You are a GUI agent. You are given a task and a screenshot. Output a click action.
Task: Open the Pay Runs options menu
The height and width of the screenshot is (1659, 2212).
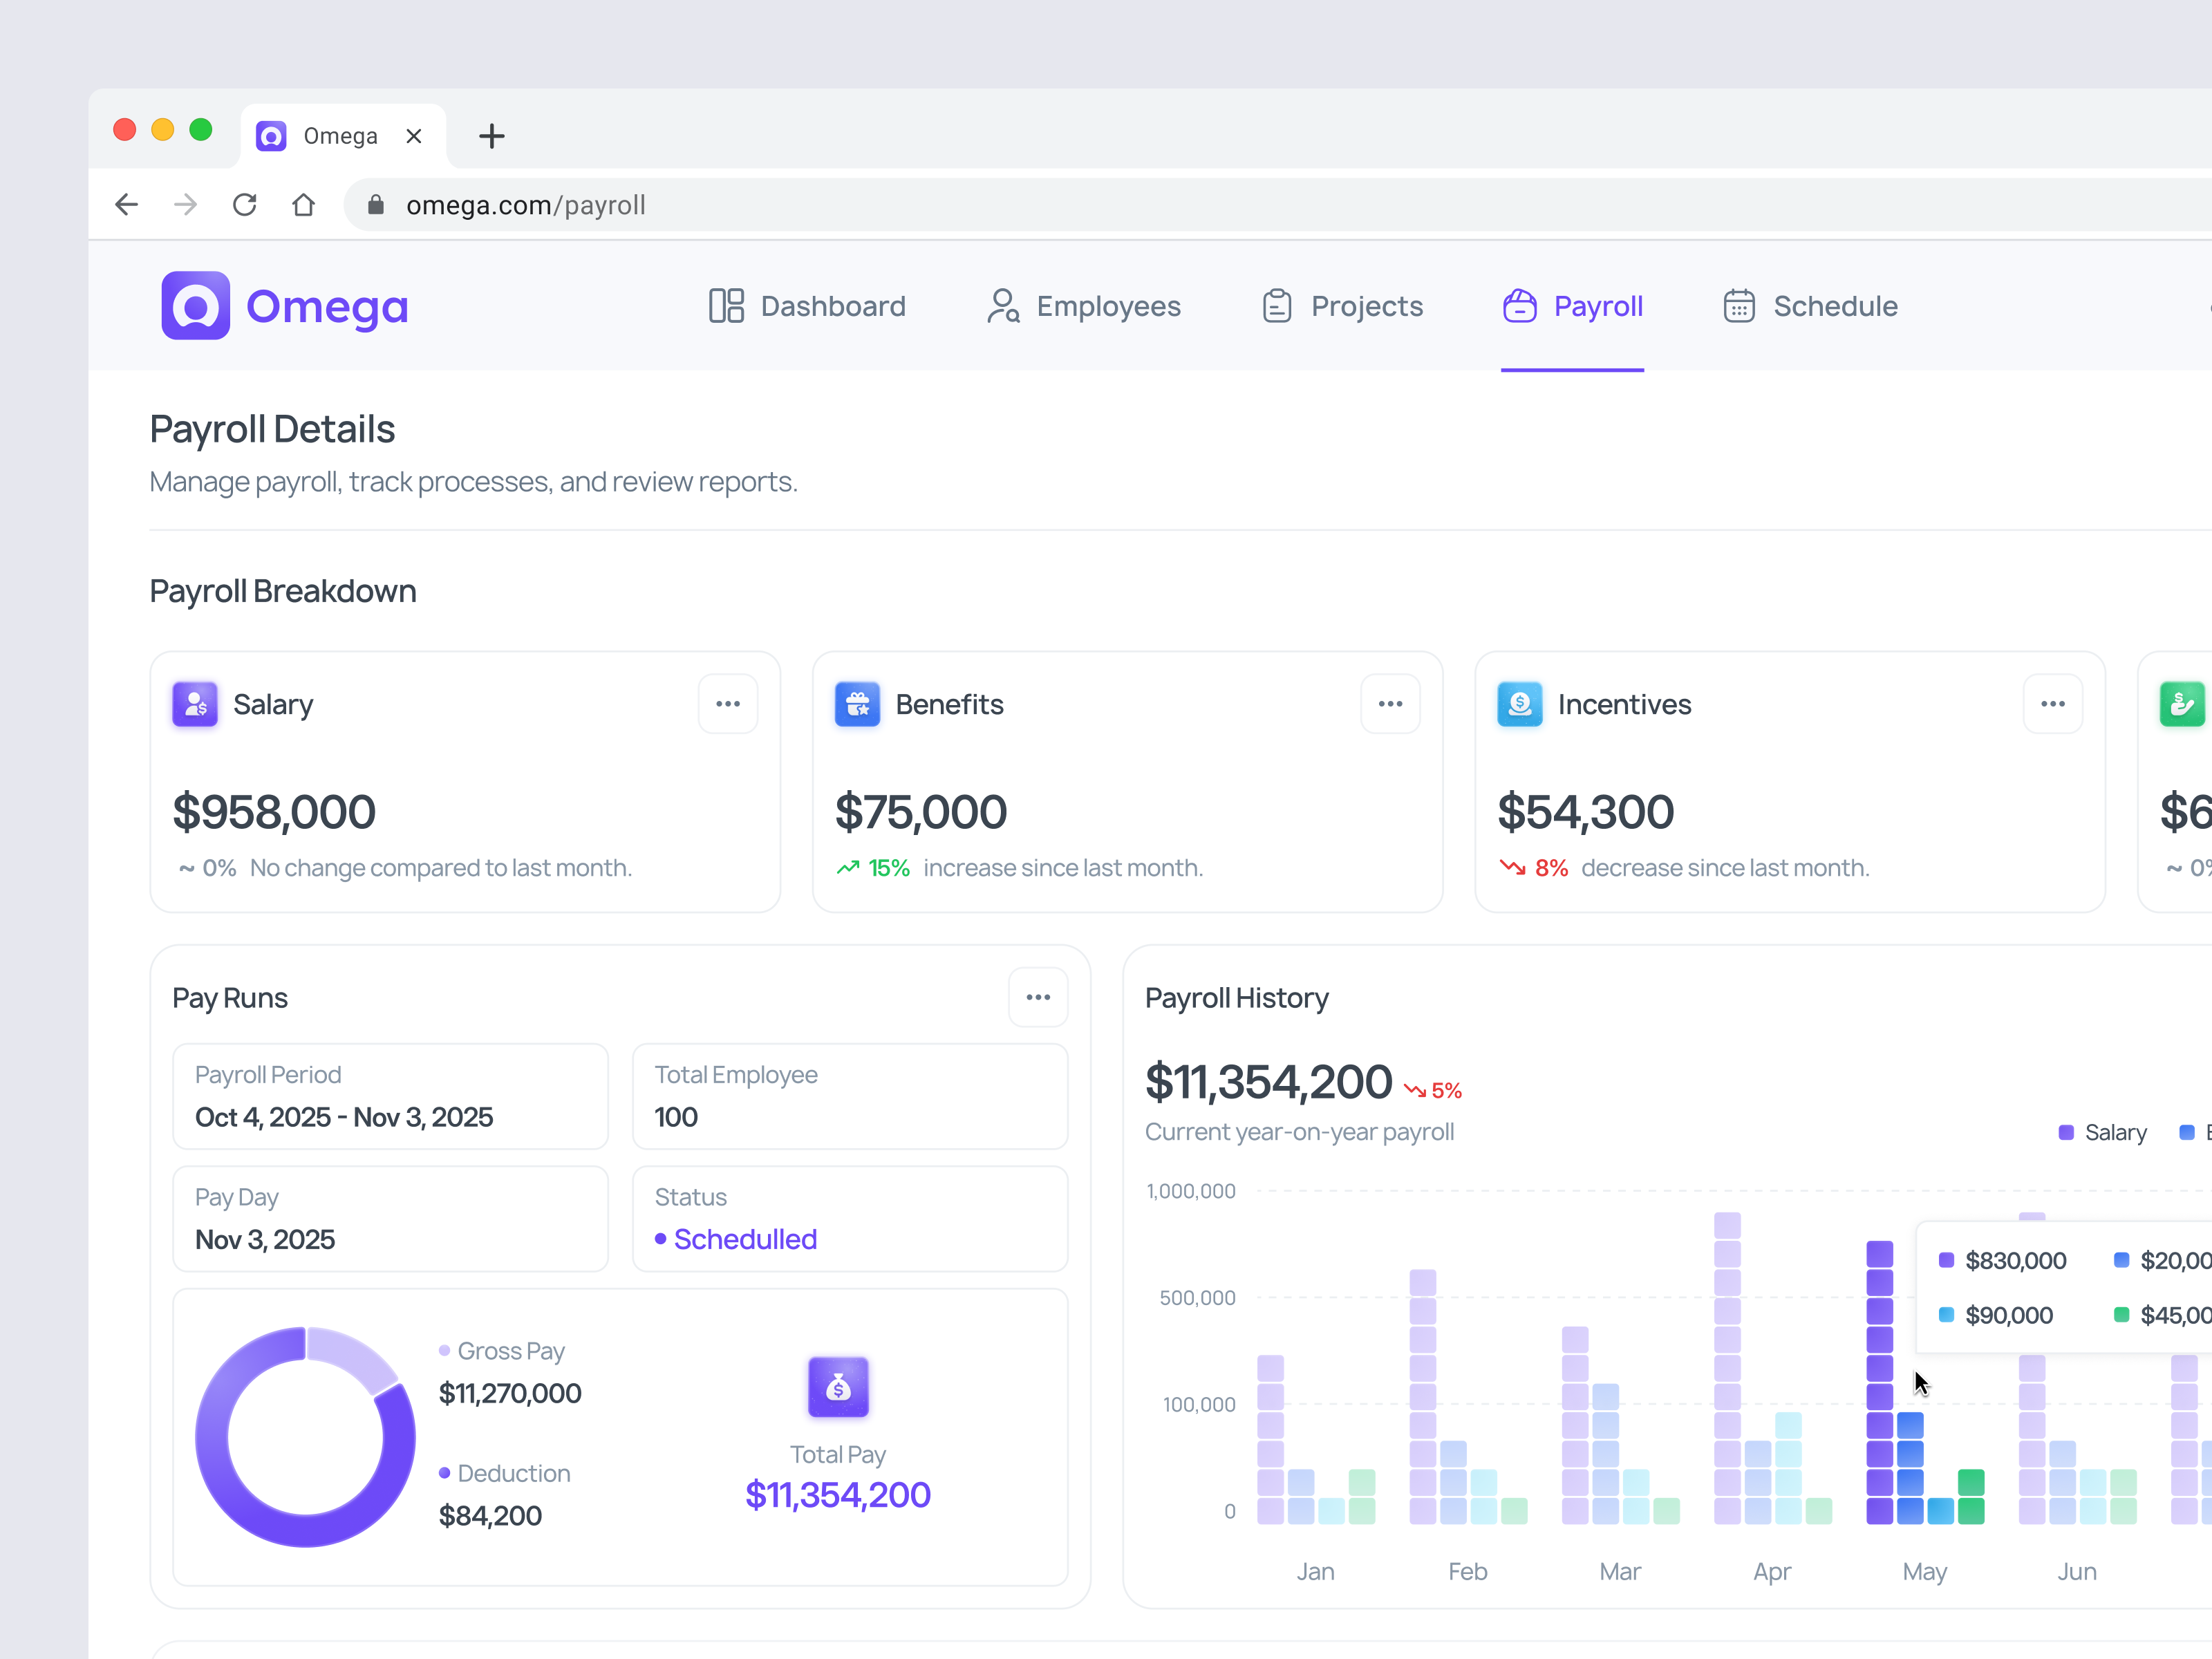point(1038,997)
